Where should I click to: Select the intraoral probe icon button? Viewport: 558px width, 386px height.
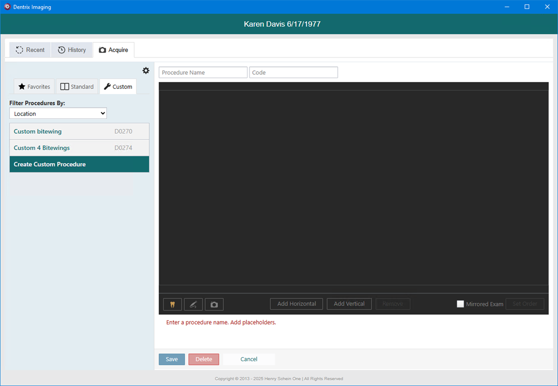[193, 304]
